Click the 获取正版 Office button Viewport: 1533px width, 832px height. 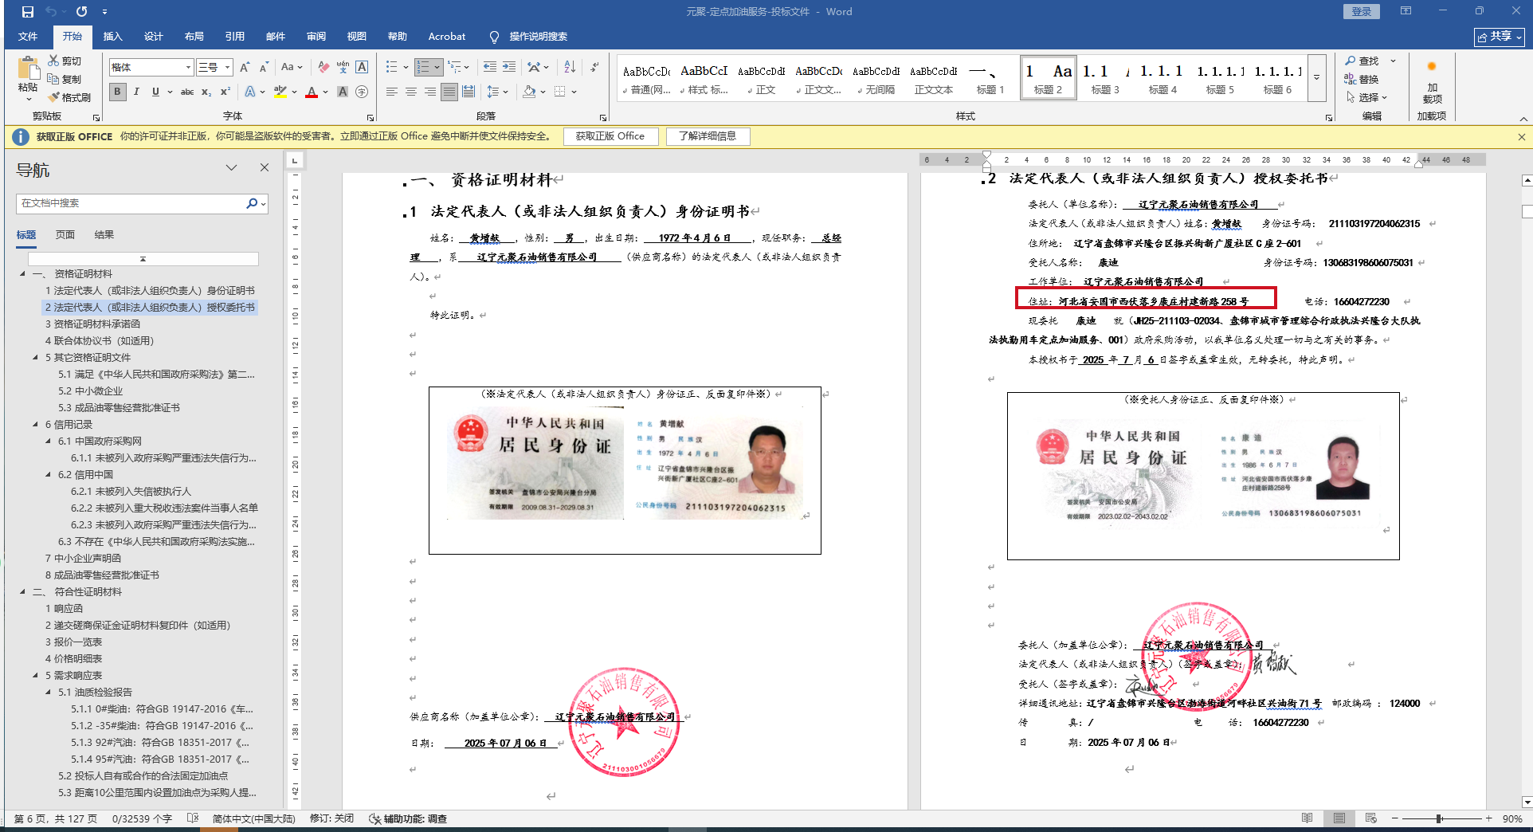point(610,136)
